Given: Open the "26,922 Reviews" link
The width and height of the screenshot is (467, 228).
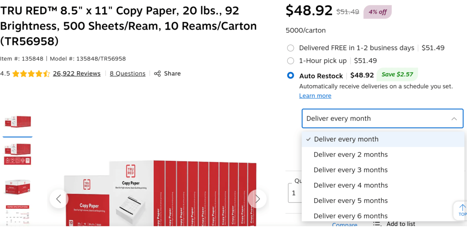Looking at the screenshot, I should point(77,73).
